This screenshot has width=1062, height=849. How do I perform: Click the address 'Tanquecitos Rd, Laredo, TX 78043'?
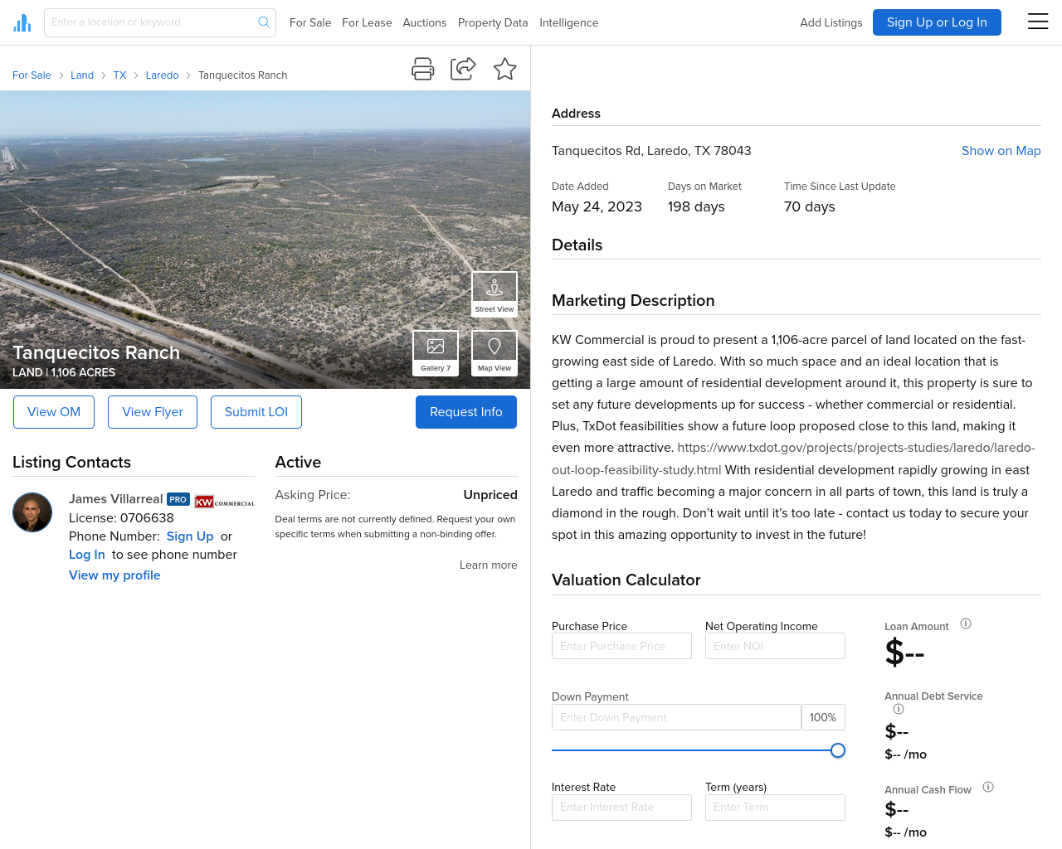(651, 151)
